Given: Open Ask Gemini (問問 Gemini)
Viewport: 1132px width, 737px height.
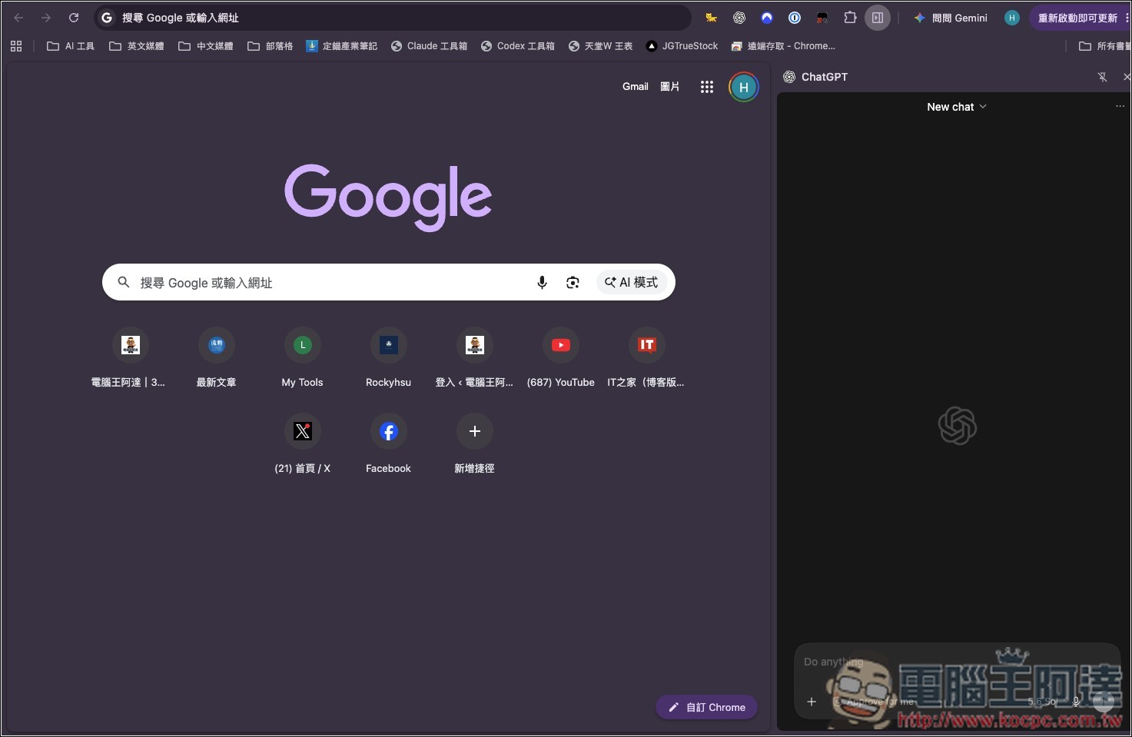Looking at the screenshot, I should [x=951, y=18].
